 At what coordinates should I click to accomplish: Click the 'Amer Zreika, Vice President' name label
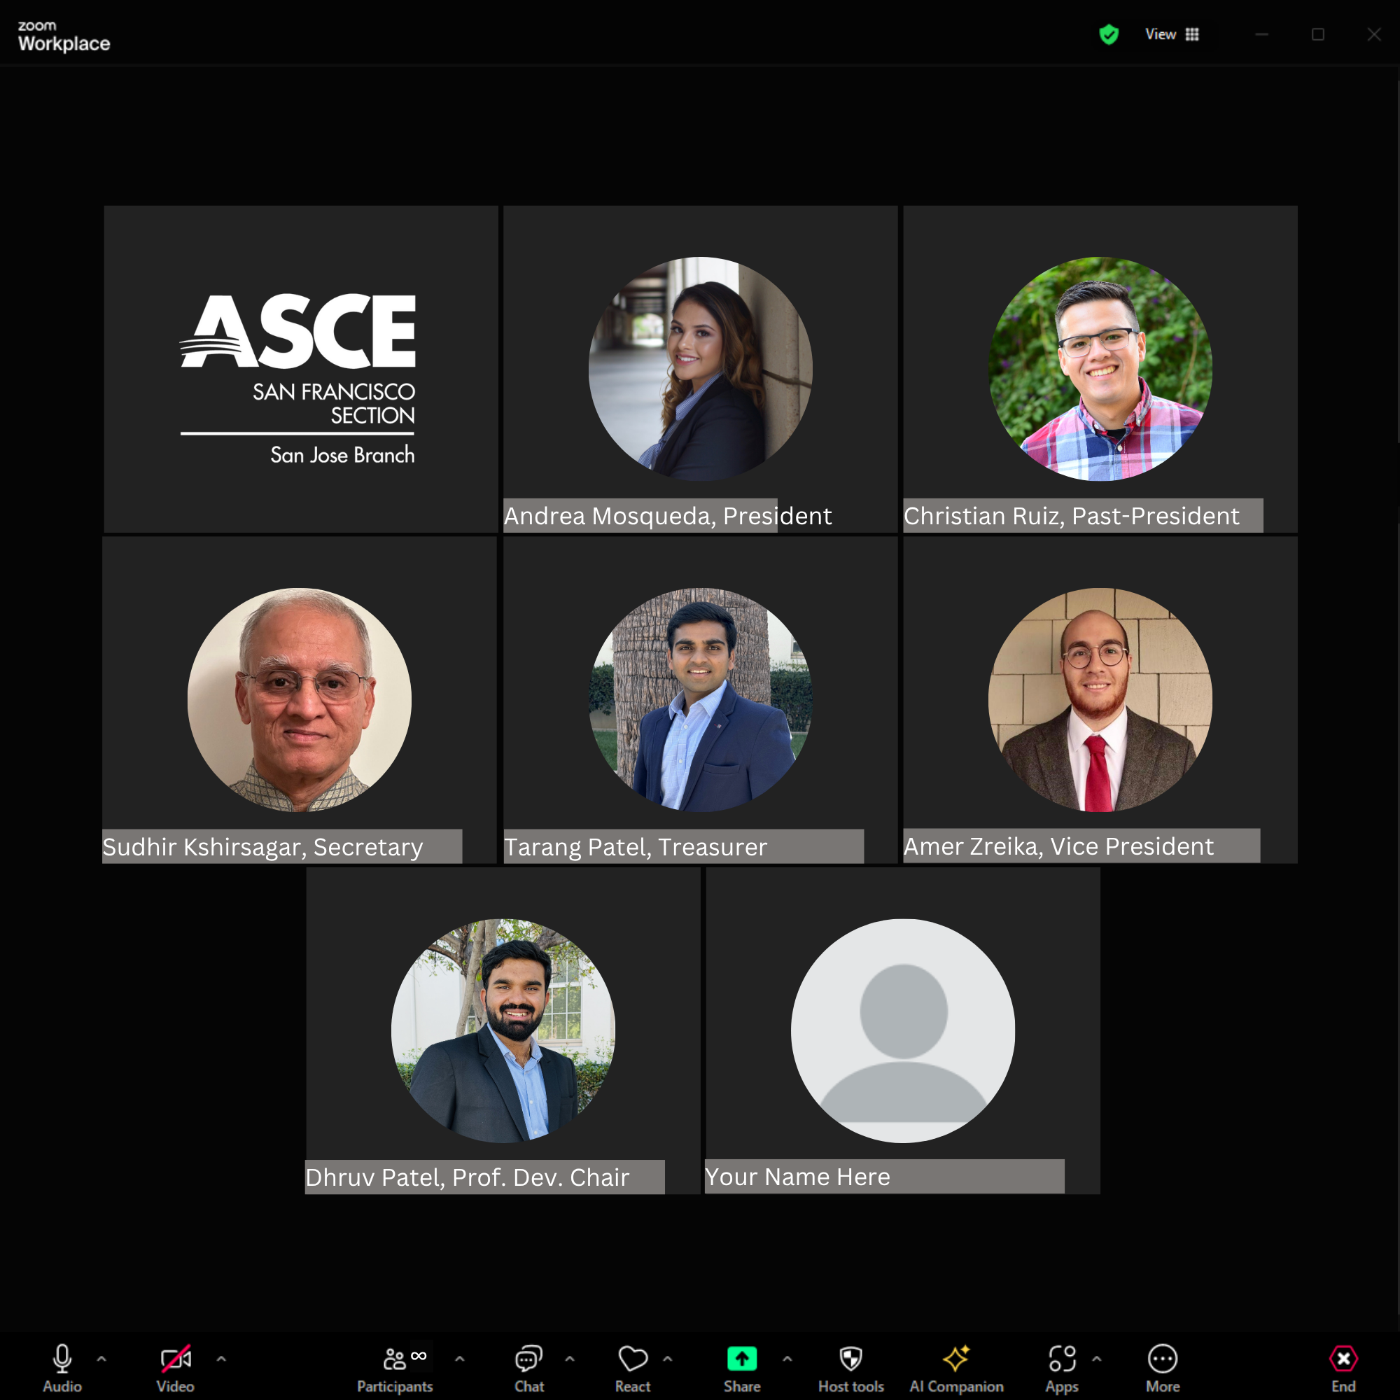tap(1081, 846)
